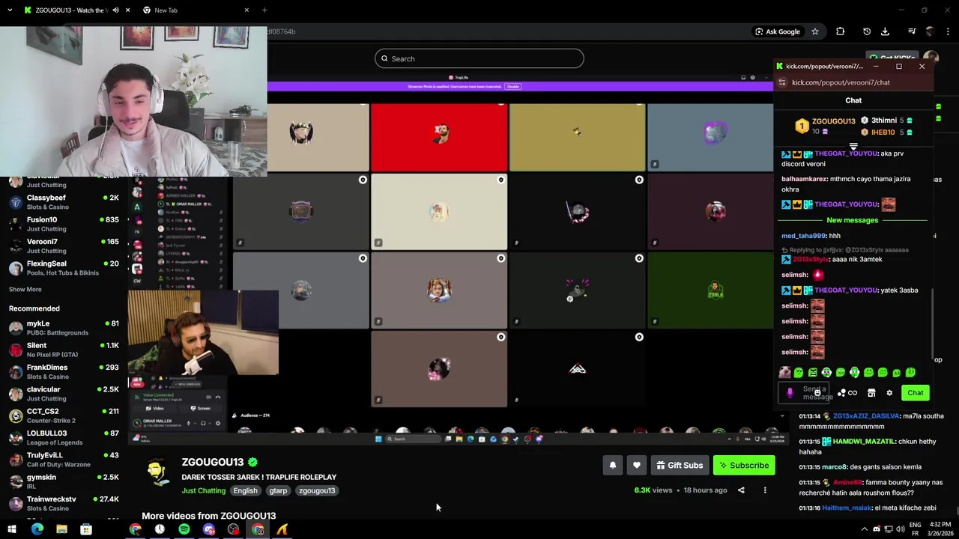
Task: Select the gtarp tag
Action: click(278, 490)
